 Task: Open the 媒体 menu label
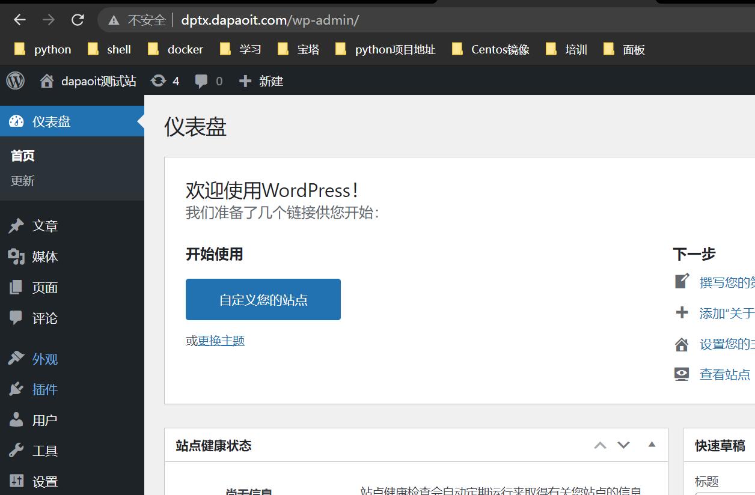pyautogui.click(x=45, y=257)
